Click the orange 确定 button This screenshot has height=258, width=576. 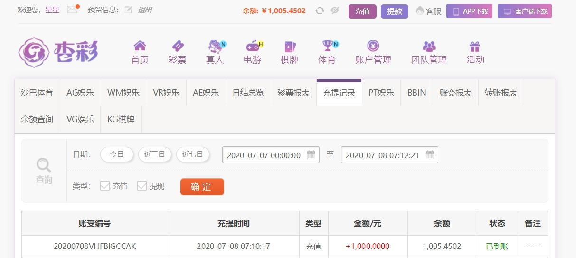[x=202, y=187]
